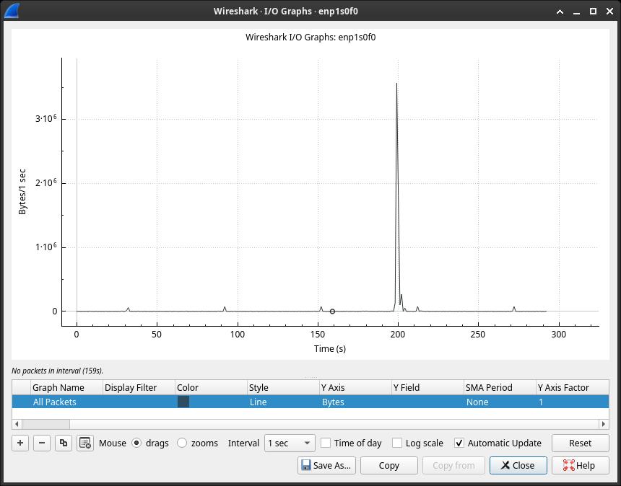Change the All Packets graph color swatch
Image resolution: width=621 pixels, height=486 pixels.
(x=183, y=402)
